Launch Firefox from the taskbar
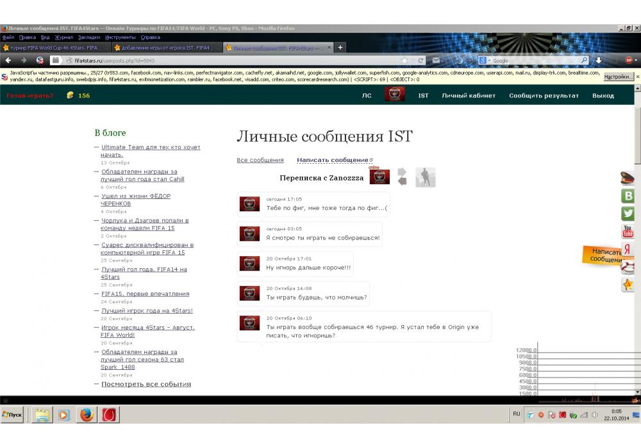 pos(87,415)
